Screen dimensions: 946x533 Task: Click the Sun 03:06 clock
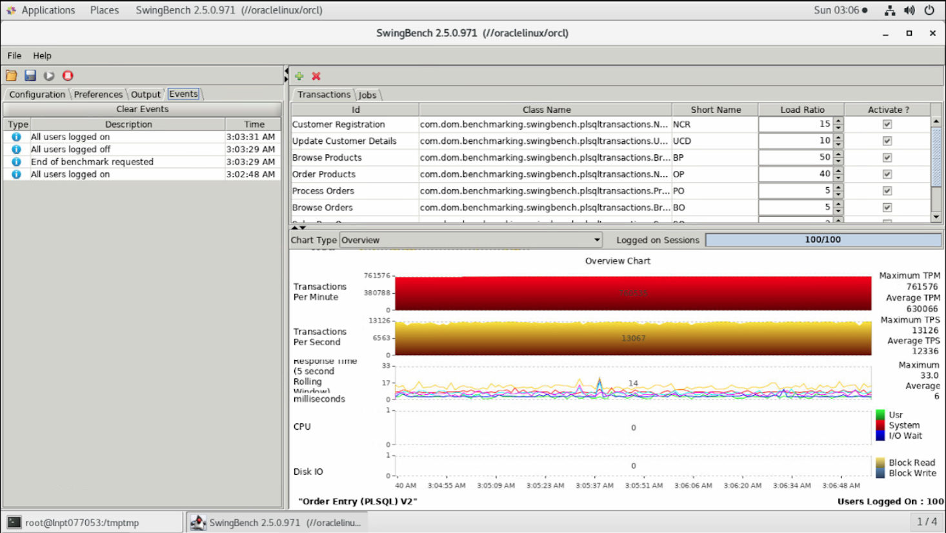click(x=836, y=10)
